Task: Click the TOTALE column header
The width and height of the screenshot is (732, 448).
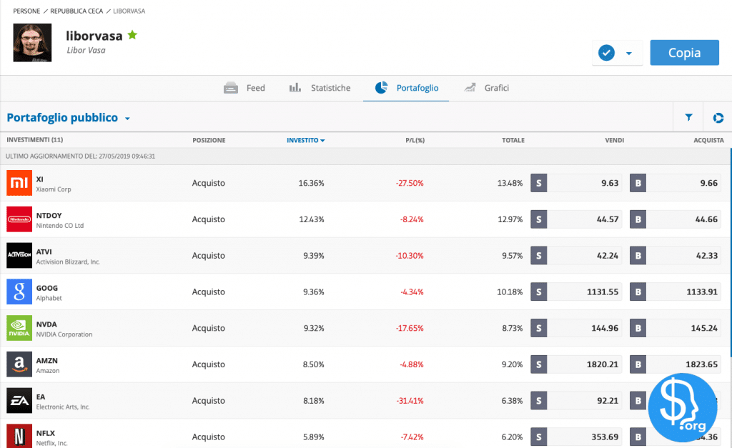Action: click(x=513, y=140)
